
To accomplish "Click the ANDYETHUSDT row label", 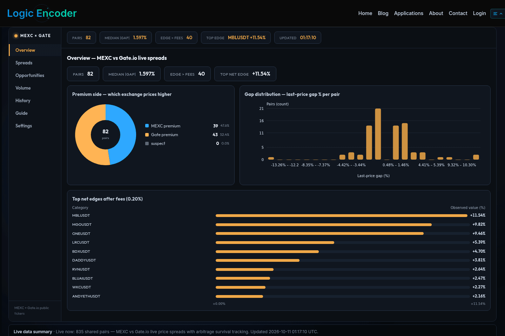I will 86,296.
